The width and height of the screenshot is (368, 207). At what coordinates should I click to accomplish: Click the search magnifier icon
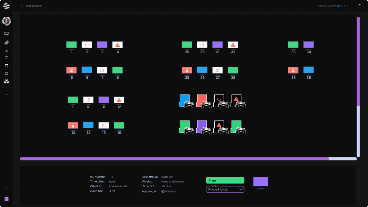click(x=21, y=6)
